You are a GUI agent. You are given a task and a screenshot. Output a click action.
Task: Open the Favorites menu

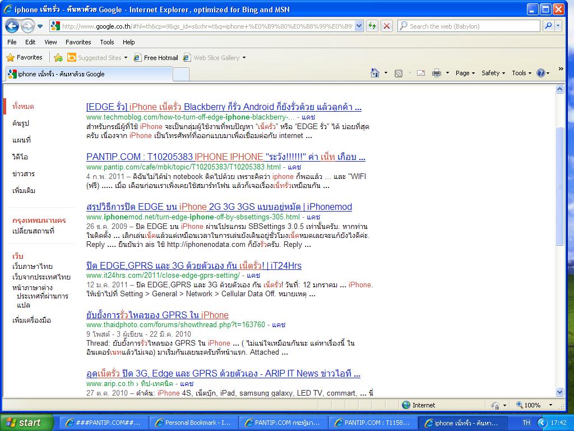click(x=78, y=42)
